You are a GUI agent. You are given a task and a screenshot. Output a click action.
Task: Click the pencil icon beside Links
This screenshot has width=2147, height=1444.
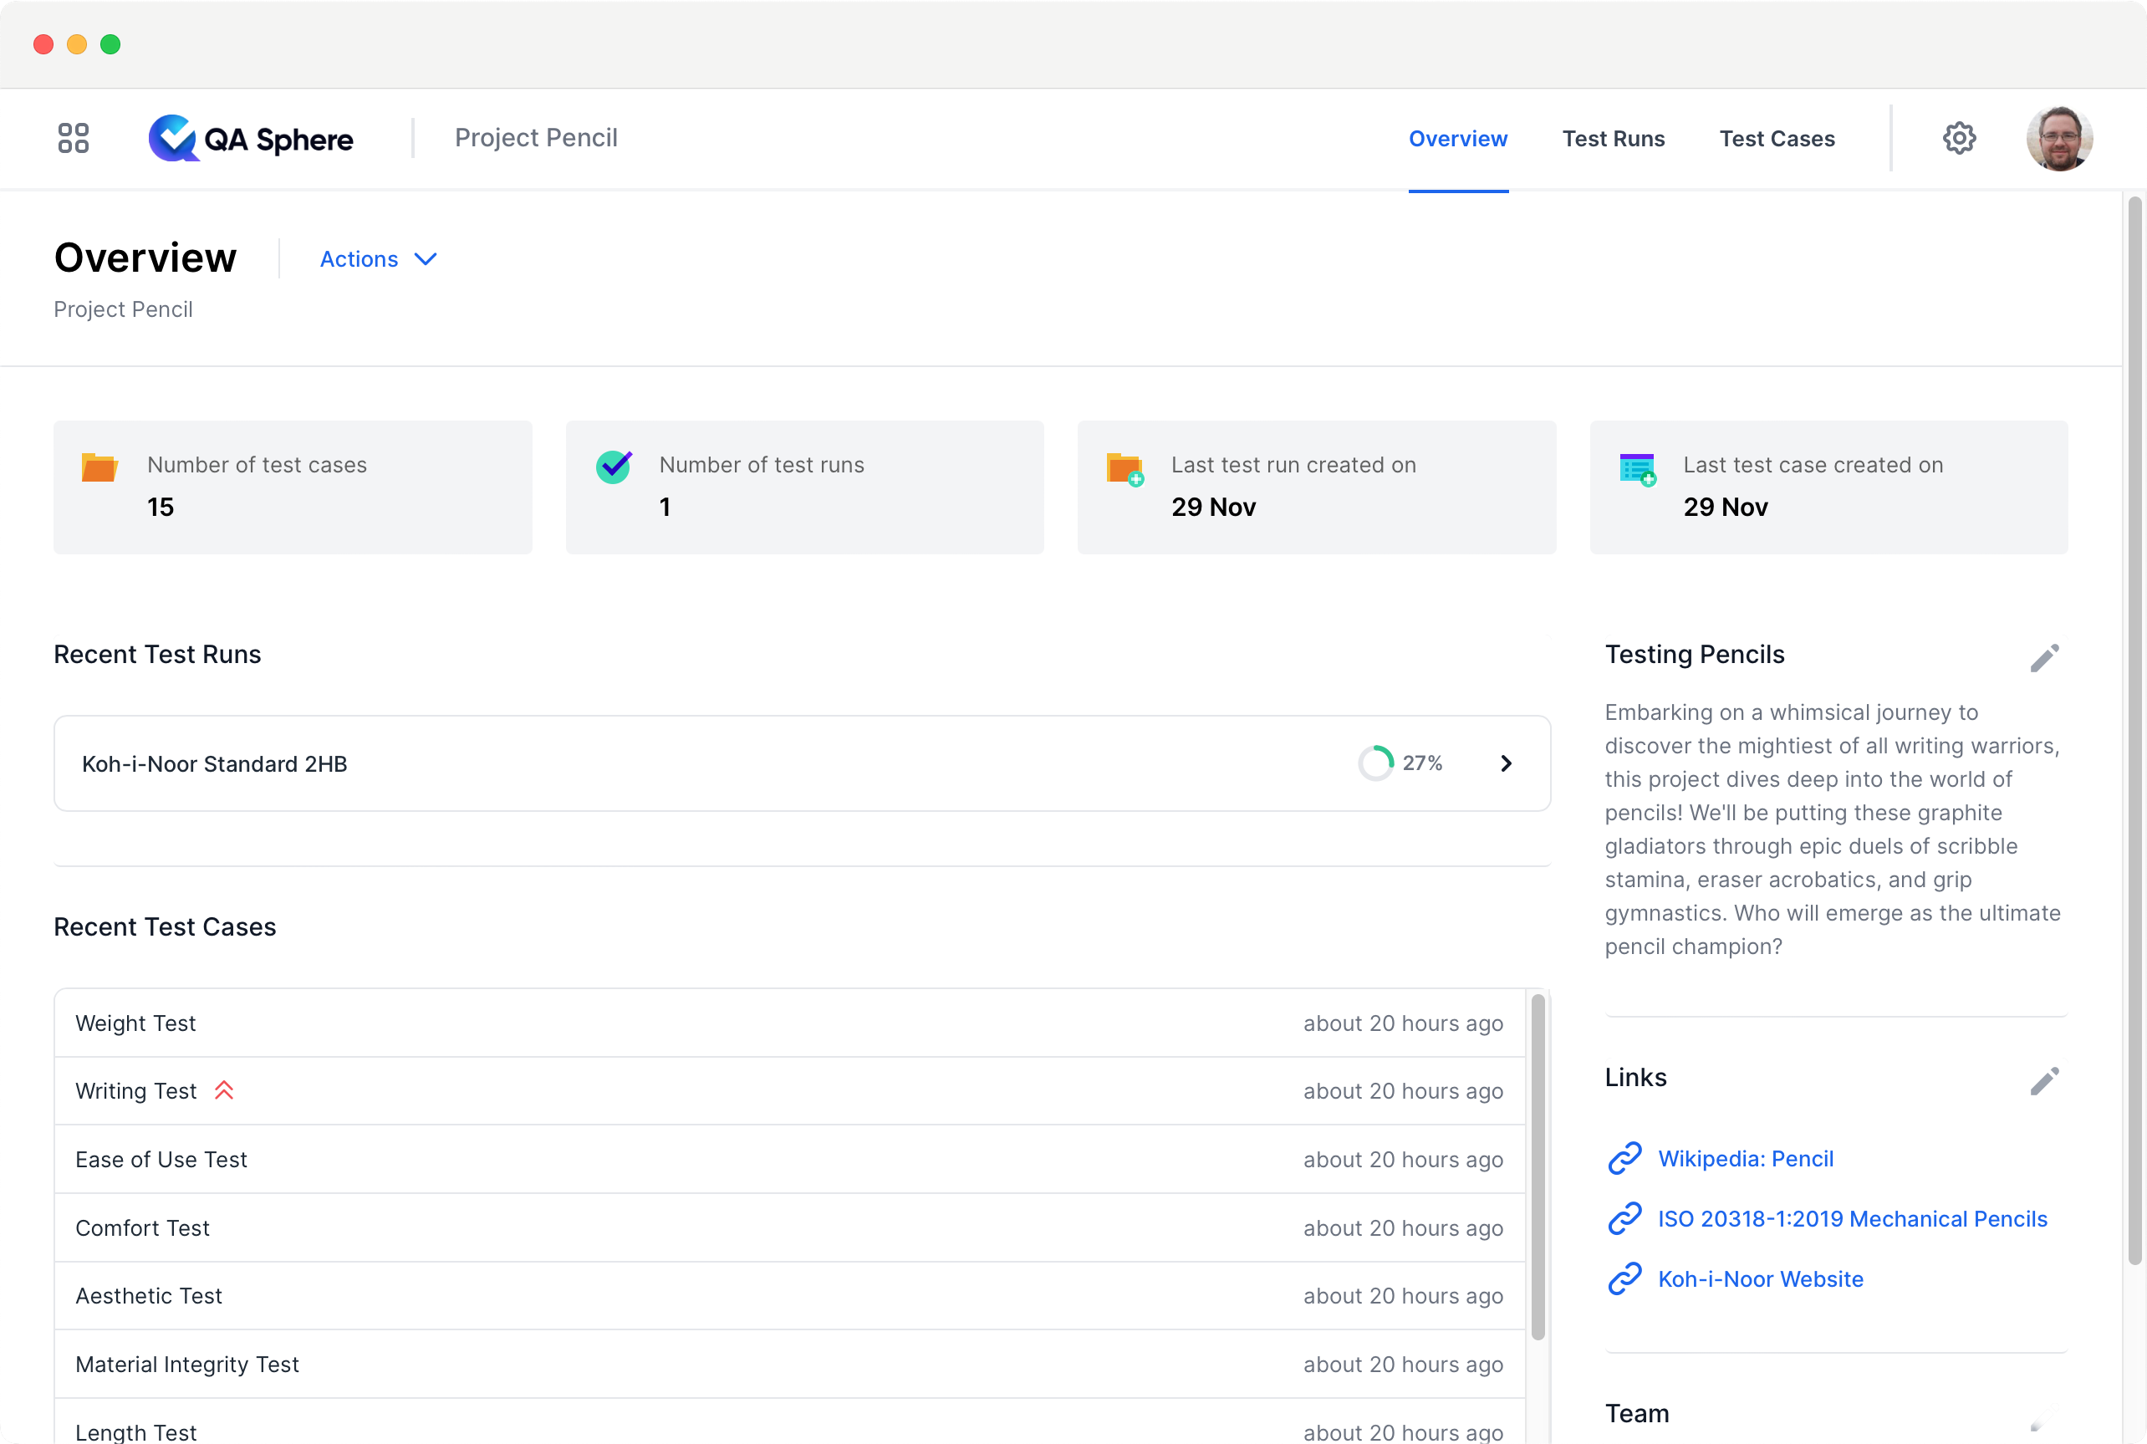pos(2044,1081)
